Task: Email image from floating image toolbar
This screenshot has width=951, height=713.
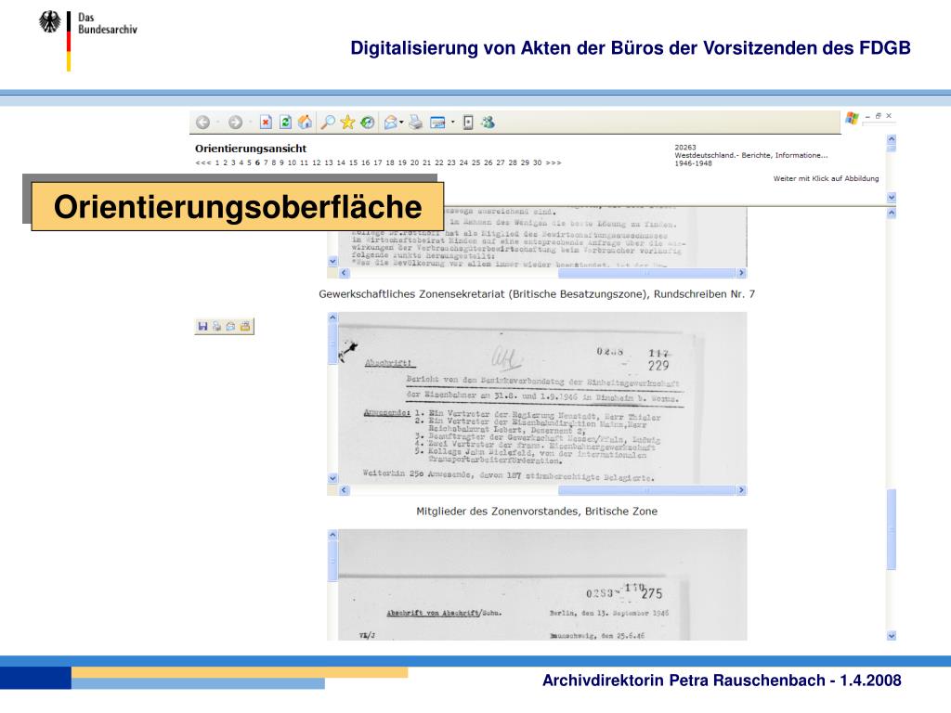Action: pos(230,326)
